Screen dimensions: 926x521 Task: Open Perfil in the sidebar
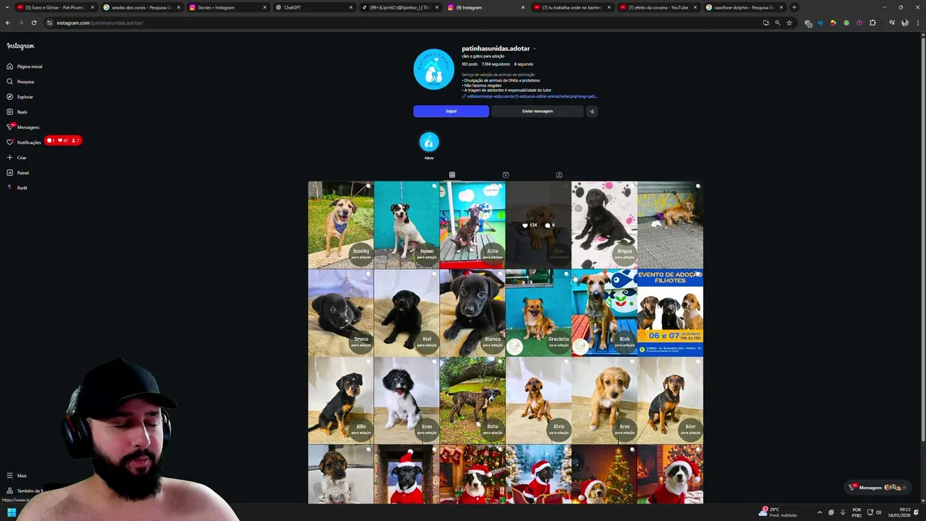pyautogui.click(x=17, y=188)
